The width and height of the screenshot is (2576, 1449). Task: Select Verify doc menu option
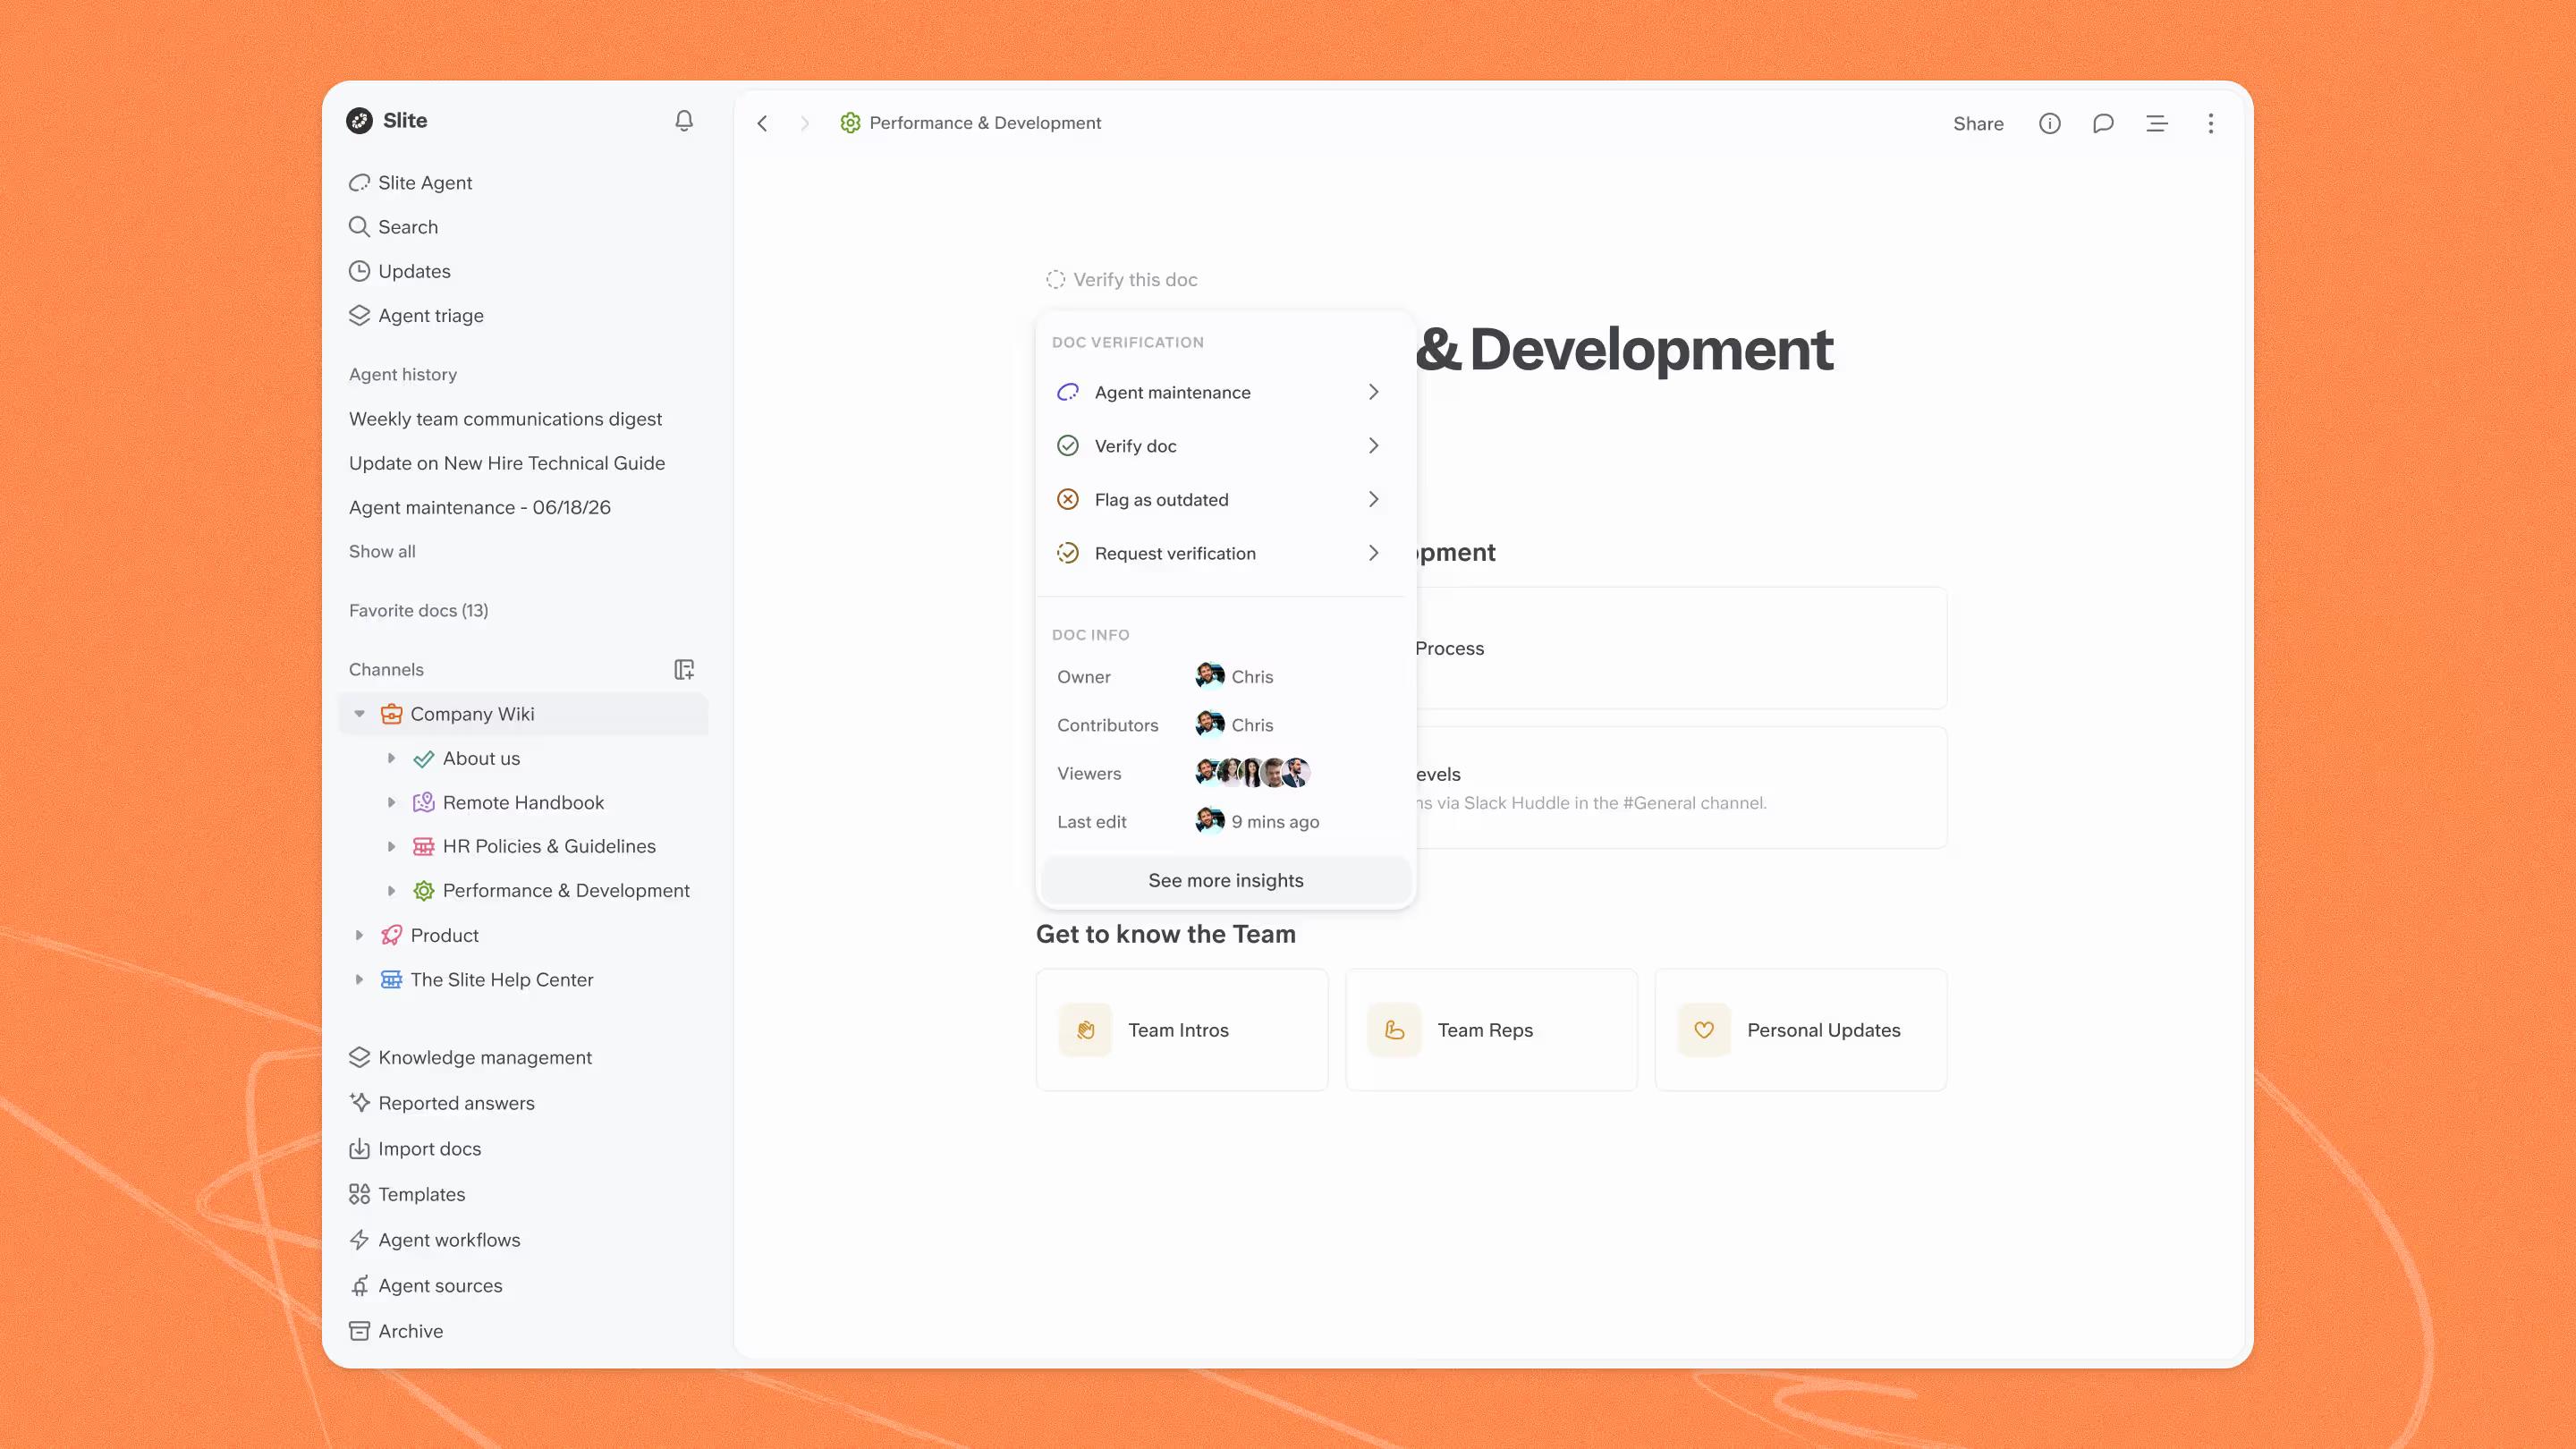(x=1220, y=446)
